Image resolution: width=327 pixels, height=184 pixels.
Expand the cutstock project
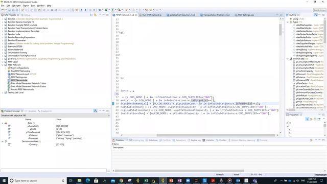coord(3,43)
